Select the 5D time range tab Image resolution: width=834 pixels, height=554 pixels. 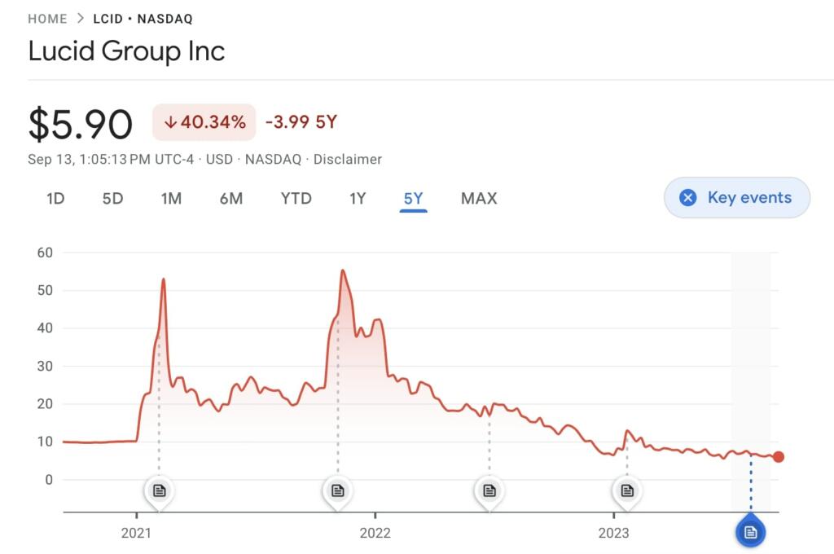112,198
